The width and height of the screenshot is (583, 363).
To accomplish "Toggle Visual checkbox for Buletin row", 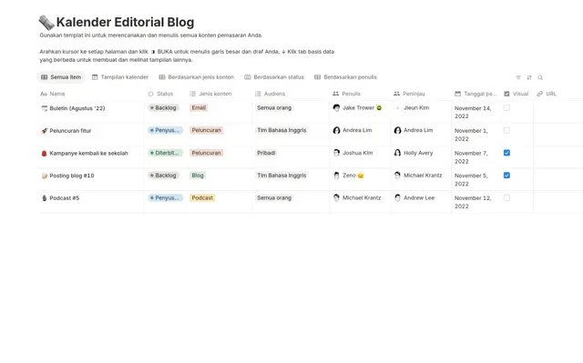I will point(506,108).
